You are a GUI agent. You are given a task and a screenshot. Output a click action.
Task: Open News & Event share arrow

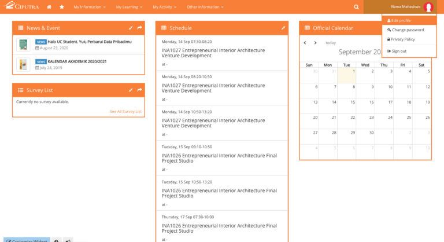[x=139, y=28]
